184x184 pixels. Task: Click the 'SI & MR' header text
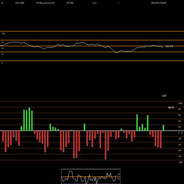coord(20,3)
